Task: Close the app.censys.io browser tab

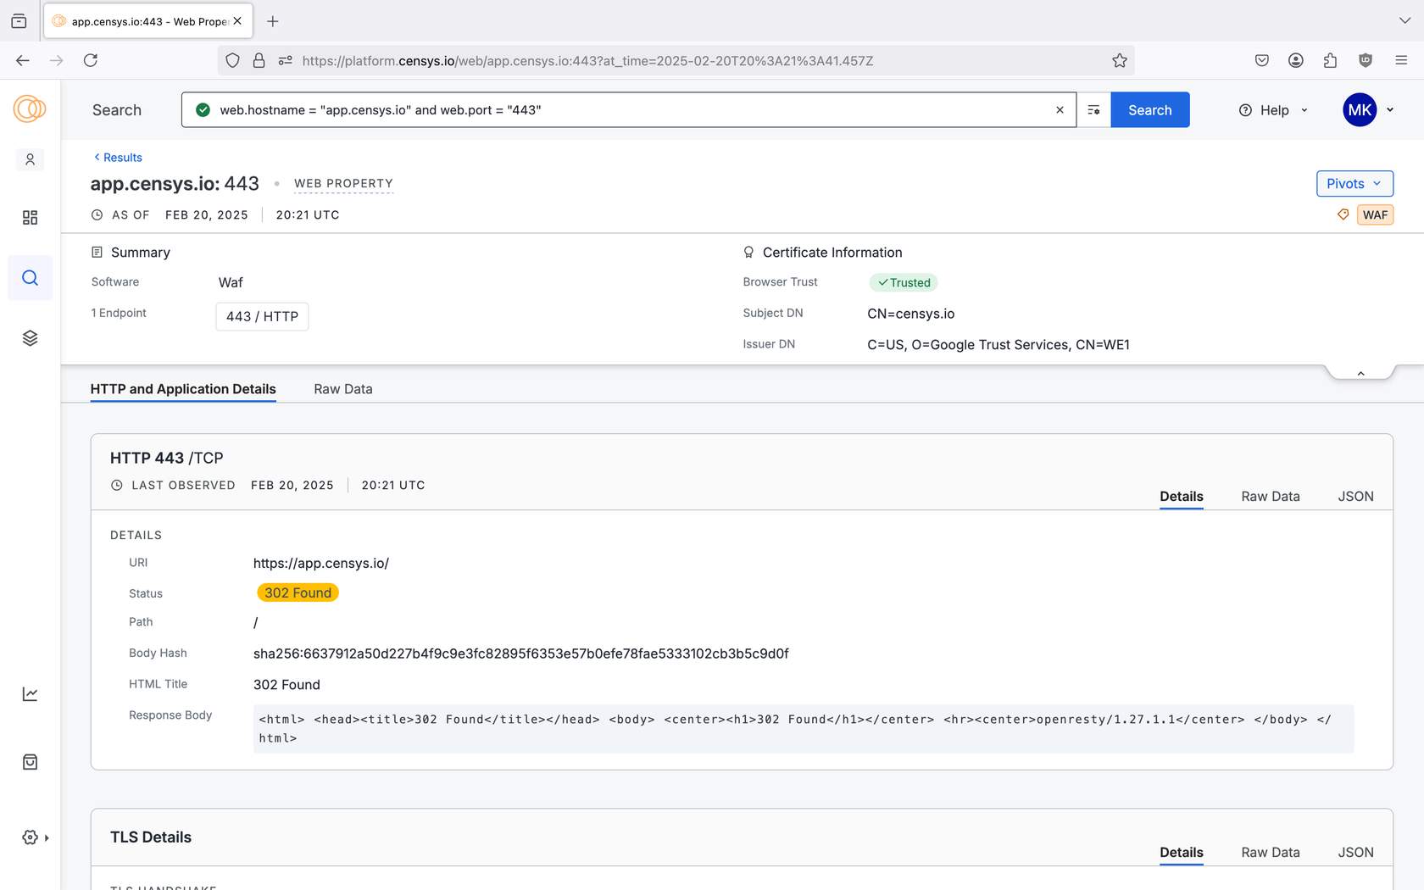Action: (237, 21)
